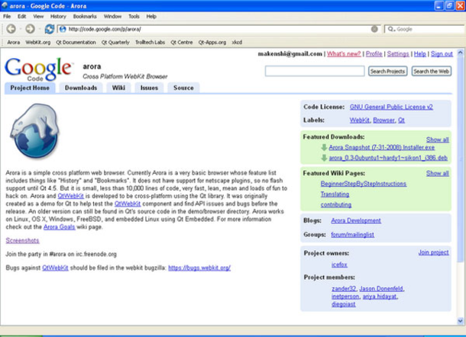
Task: Open the Bookmarks menu
Action: [x=85, y=16]
